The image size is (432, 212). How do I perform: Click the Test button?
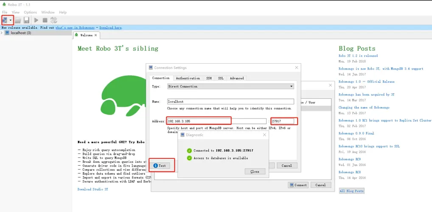pyautogui.click(x=160, y=166)
